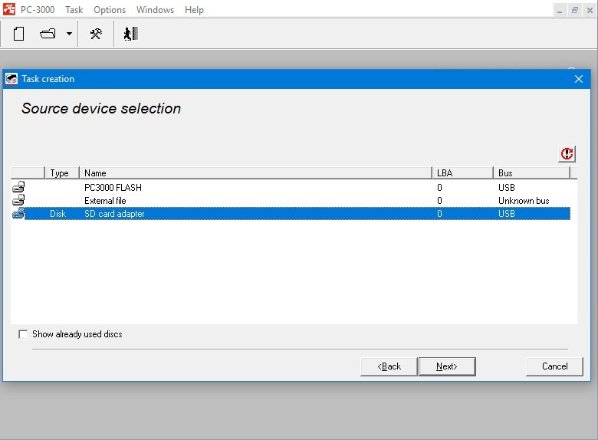Close the PC-3000 main window

click(x=590, y=10)
